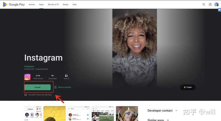221x121 pixels.
Task: Click the large Instagram title
Action: [43, 58]
